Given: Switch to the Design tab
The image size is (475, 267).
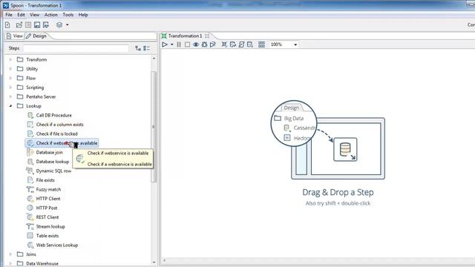Looking at the screenshot, I should click(x=36, y=36).
